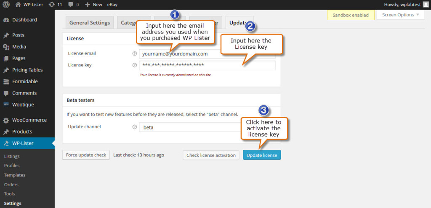Click the Last check: 13 hours ago text
The image size is (431, 208).
138,155
